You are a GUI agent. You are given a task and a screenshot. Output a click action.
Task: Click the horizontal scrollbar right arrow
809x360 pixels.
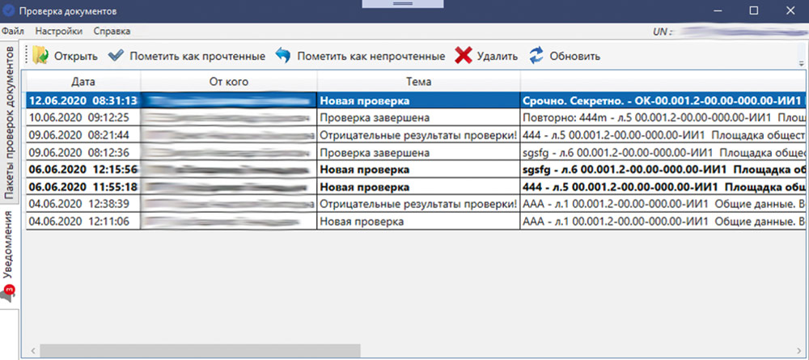(800, 350)
